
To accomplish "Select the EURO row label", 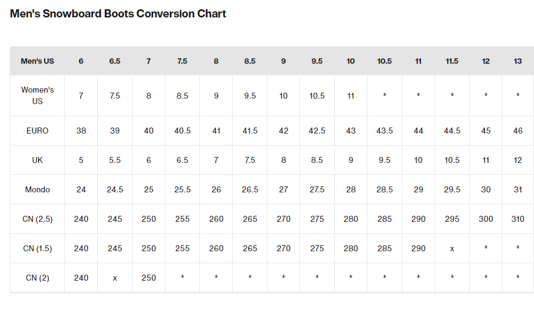I will [x=38, y=131].
